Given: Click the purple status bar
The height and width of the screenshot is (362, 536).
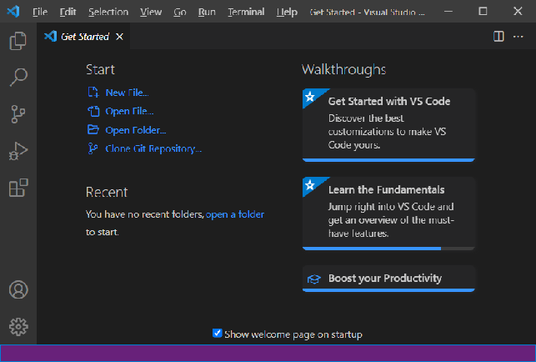Looking at the screenshot, I should 268,353.
